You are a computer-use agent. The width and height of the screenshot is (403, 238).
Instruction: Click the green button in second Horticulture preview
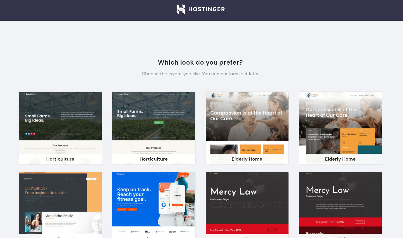click(x=157, y=122)
